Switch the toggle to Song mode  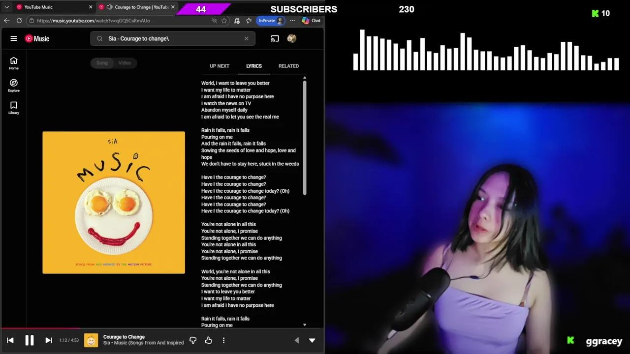[102, 63]
